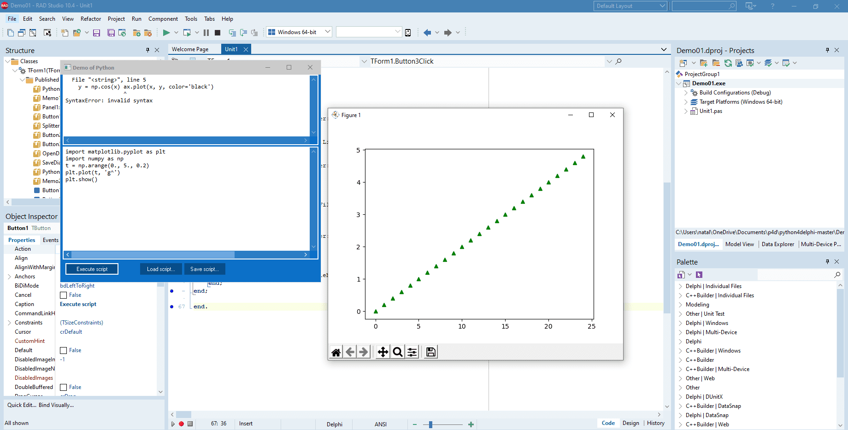Select the Run icon in the toolbar
This screenshot has width=848, height=430.
[166, 32]
